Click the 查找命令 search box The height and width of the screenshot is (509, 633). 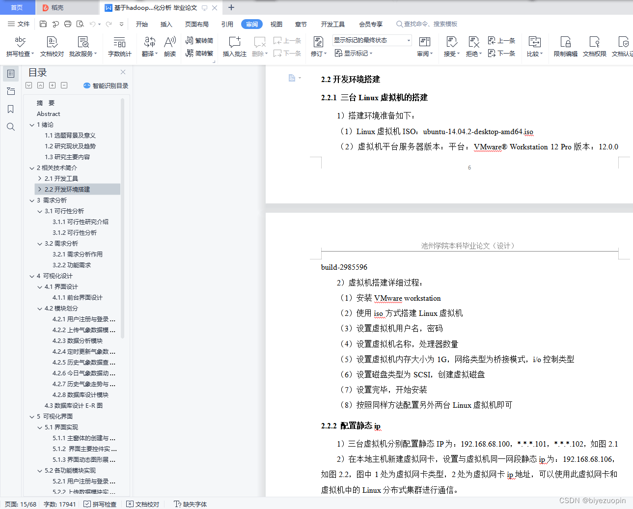click(x=427, y=24)
